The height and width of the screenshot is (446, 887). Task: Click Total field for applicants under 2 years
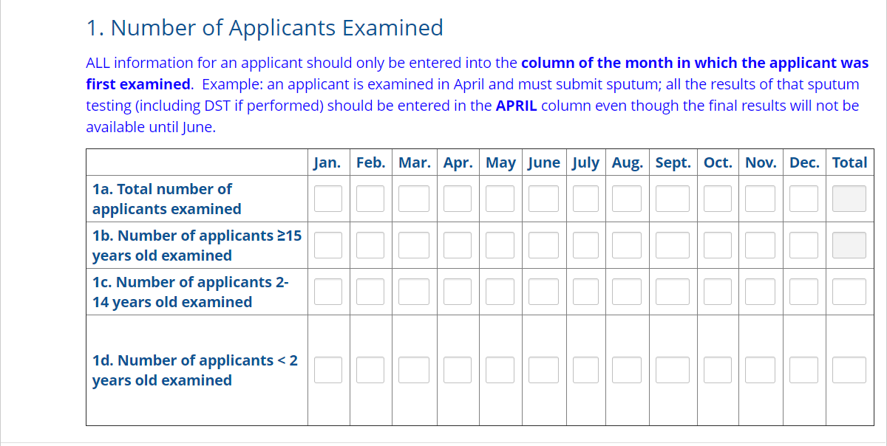point(849,370)
